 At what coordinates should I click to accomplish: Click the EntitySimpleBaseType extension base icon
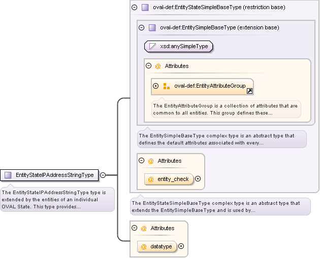[152, 27]
